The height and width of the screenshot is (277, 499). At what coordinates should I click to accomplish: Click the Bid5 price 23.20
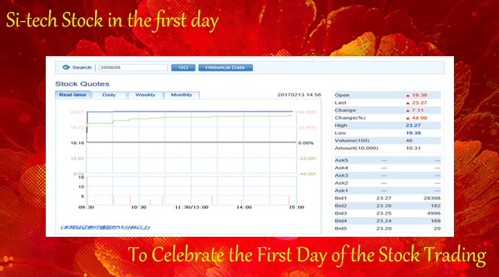[x=384, y=229]
